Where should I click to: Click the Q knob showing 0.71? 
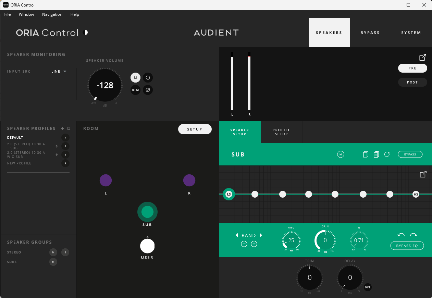359,240
